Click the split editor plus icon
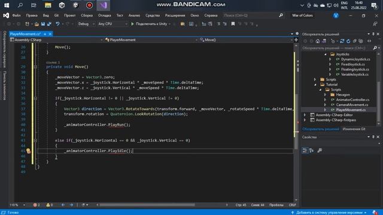Viewport: 383px width, 215px height. tap(296, 40)
